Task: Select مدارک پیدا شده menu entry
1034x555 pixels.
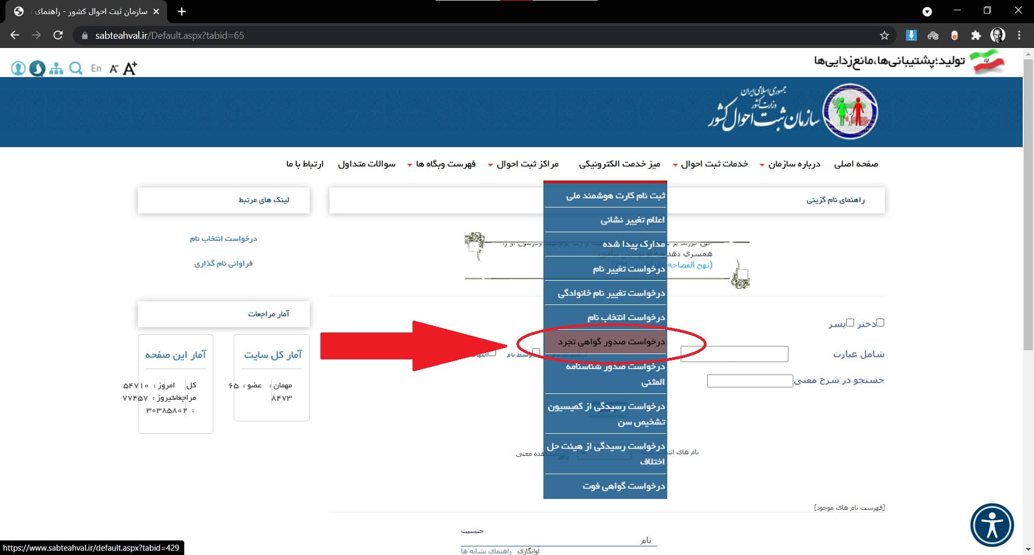Action: 605,244
